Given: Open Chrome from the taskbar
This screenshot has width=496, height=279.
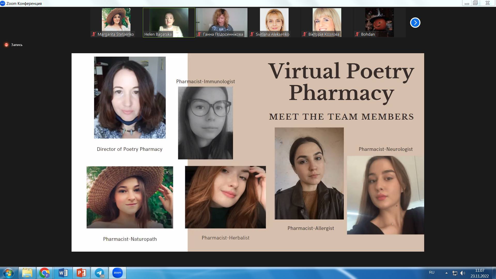Looking at the screenshot, I should coord(44,273).
